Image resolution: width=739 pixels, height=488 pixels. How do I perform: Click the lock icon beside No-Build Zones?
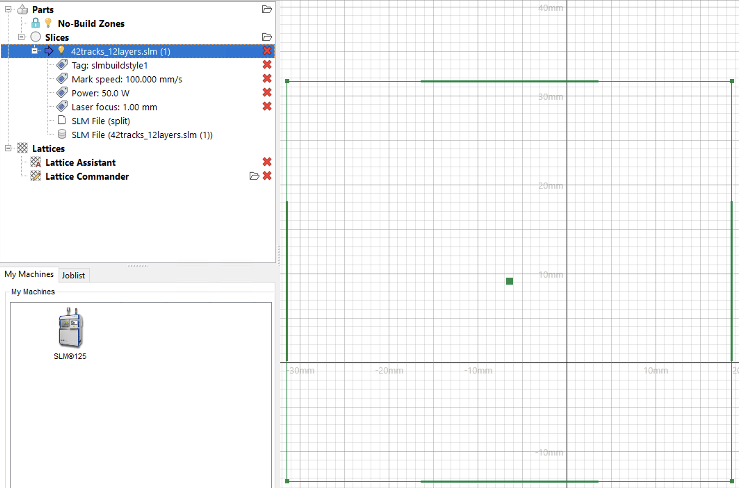pos(36,23)
